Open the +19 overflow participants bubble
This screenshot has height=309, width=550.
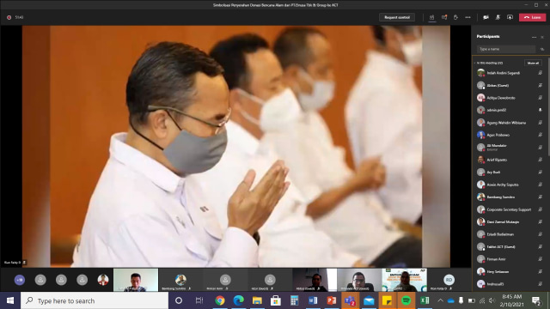20,280
